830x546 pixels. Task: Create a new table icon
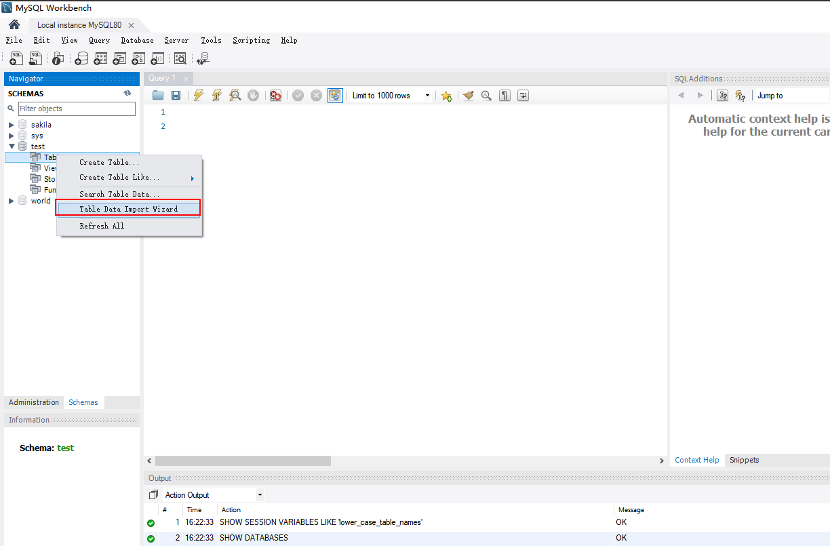click(x=100, y=59)
